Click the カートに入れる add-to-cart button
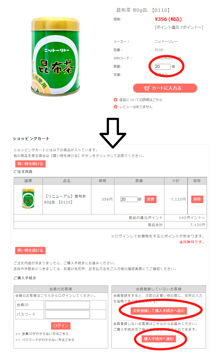This screenshot has height=358, width=221. click(x=165, y=88)
